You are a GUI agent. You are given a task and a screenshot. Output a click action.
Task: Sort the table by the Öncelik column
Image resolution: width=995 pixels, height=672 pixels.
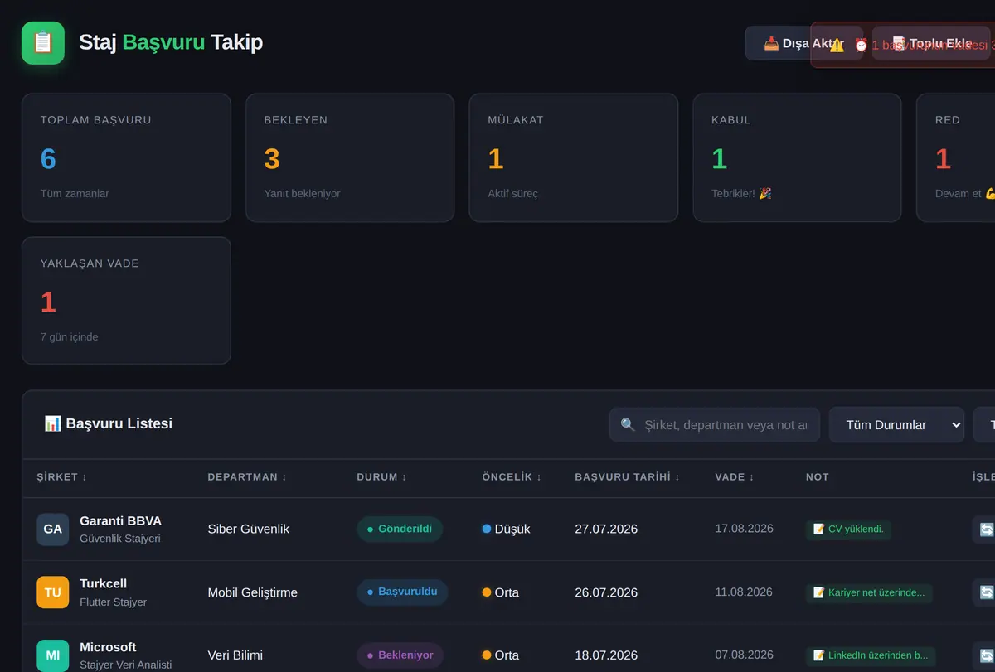(512, 477)
